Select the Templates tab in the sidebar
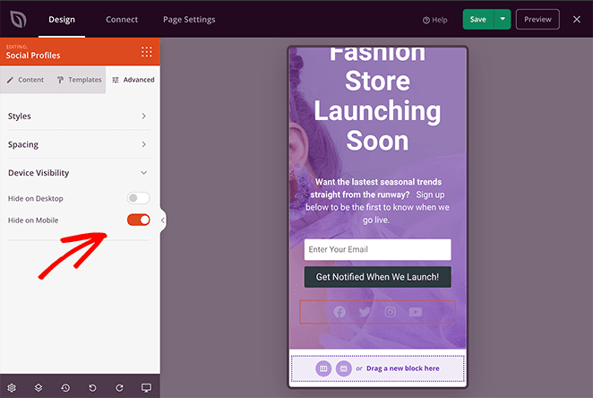Screen dimensions: 593x398 pos(79,80)
